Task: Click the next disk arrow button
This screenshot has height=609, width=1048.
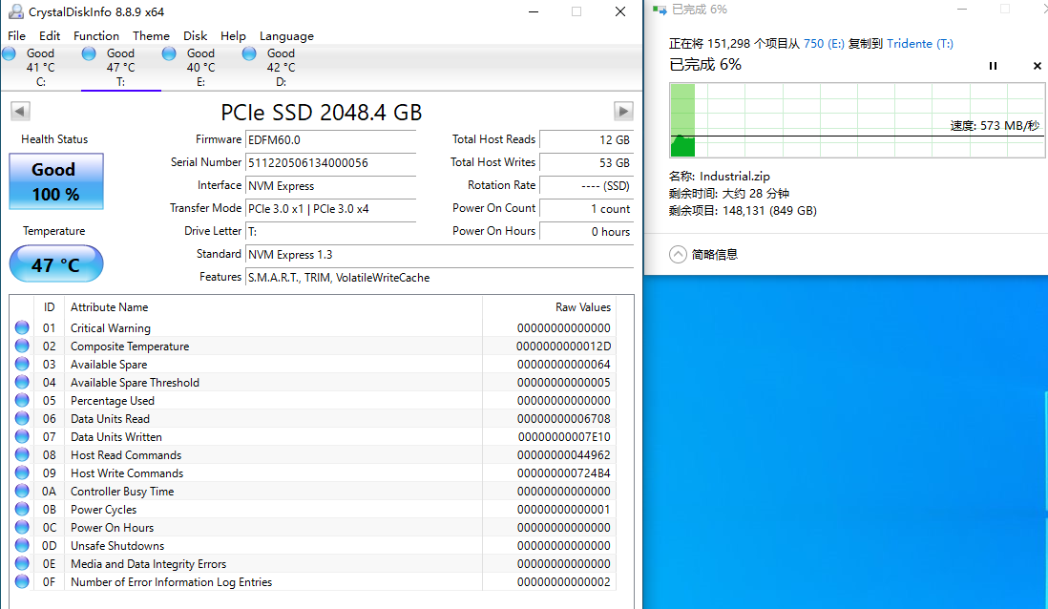Action: (x=623, y=111)
